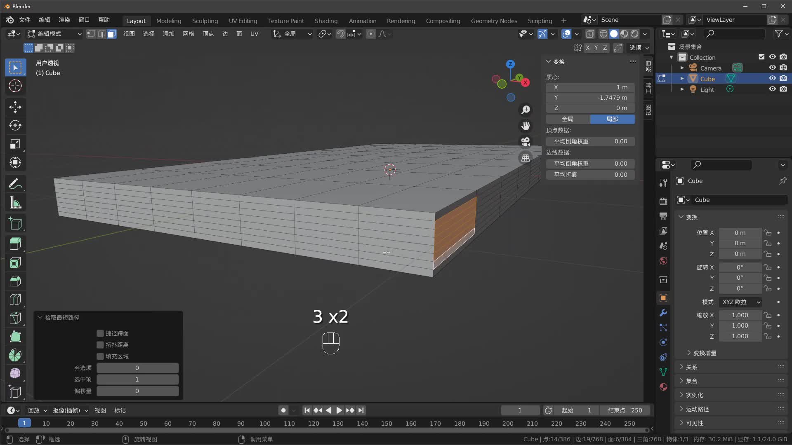Viewport: 792px width, 445px height.
Task: Click the zoom view magnifier icon
Action: tap(526, 110)
